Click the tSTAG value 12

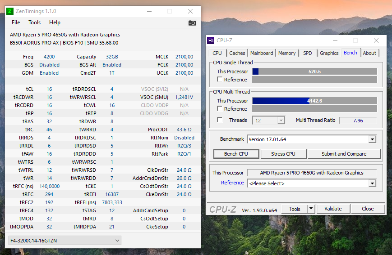click(112, 210)
